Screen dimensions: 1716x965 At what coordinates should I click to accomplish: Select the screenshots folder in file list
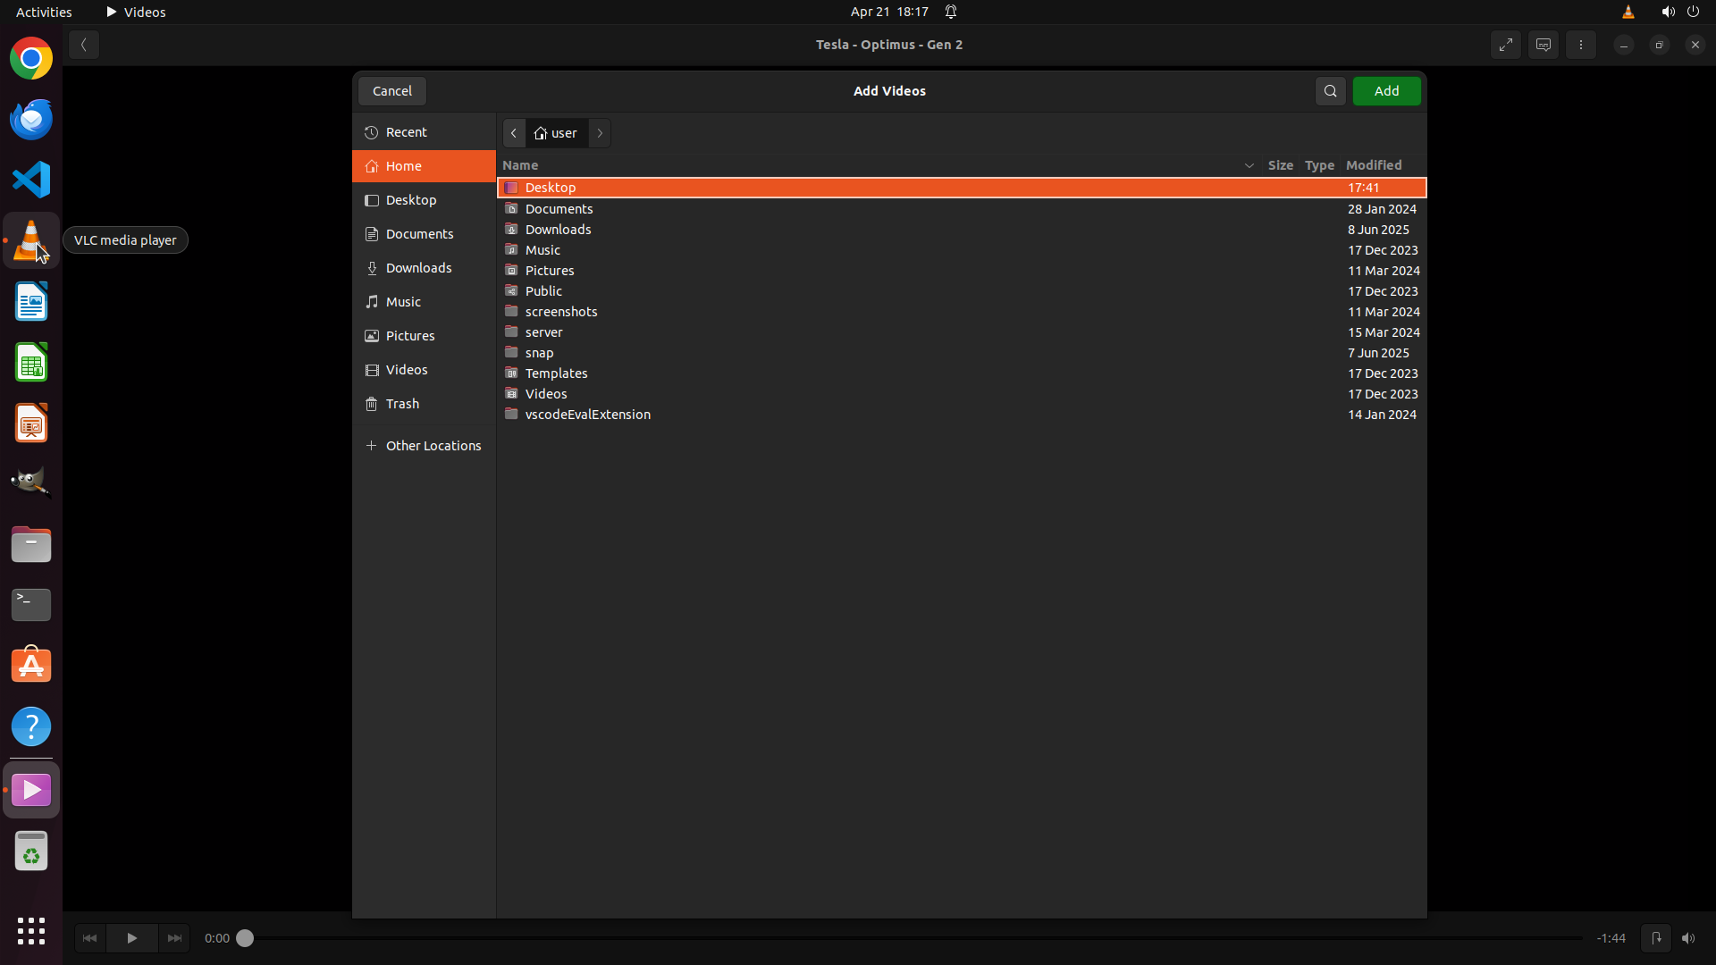(x=561, y=312)
